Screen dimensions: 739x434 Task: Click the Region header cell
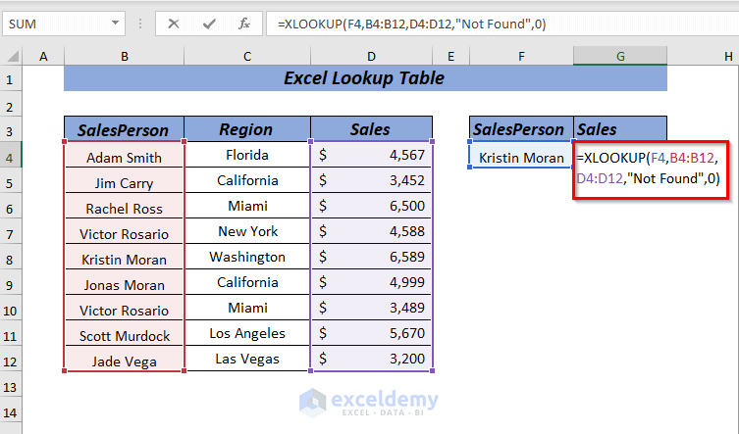point(247,129)
